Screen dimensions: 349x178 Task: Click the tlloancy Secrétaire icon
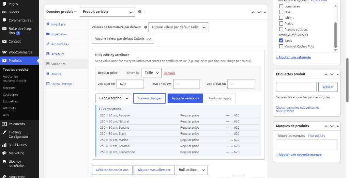point(4,162)
